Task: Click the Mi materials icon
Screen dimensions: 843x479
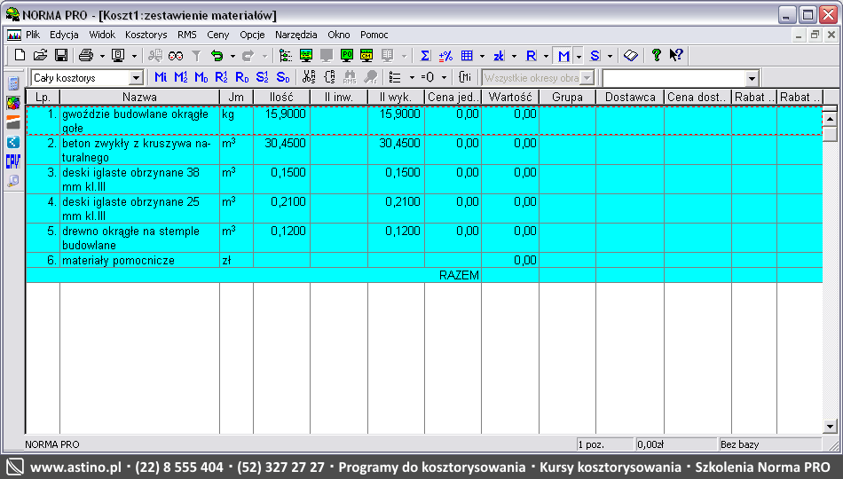Action: pyautogui.click(x=161, y=77)
